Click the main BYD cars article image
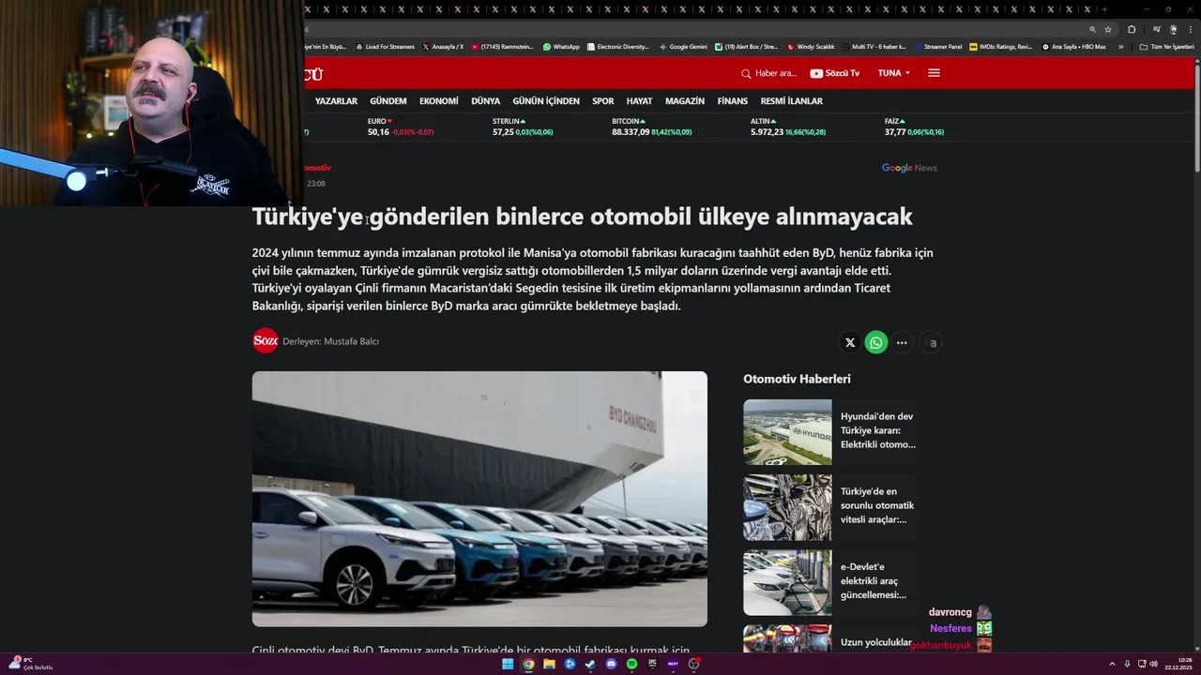This screenshot has width=1201, height=675. point(479,499)
